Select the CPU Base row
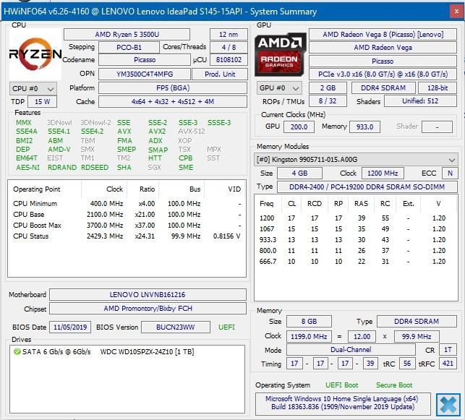Screen dimensions: 465x420 tap(127, 214)
